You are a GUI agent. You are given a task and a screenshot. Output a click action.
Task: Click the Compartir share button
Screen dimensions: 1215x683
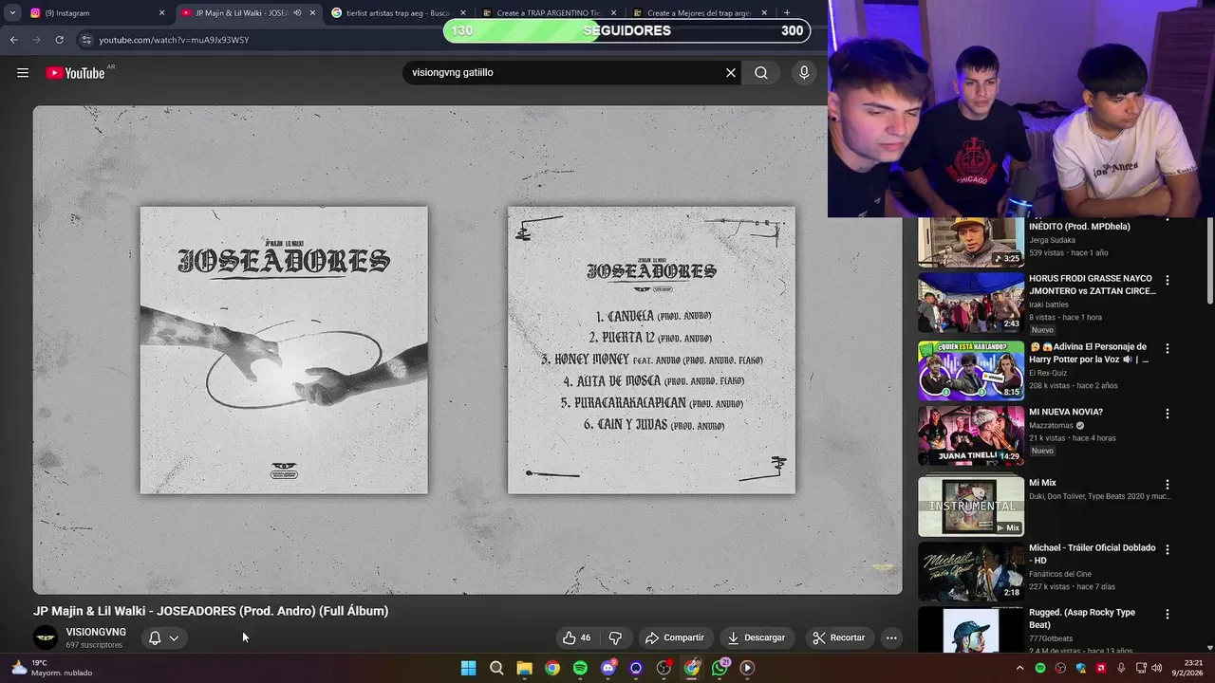pos(674,637)
